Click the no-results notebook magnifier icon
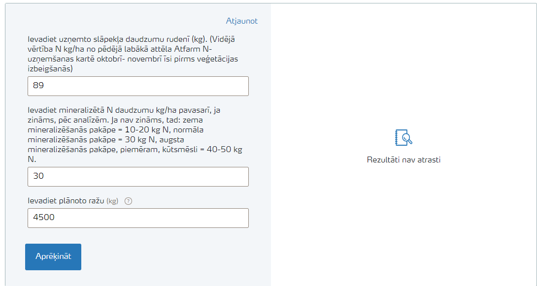537x286 pixels. pyautogui.click(x=403, y=137)
